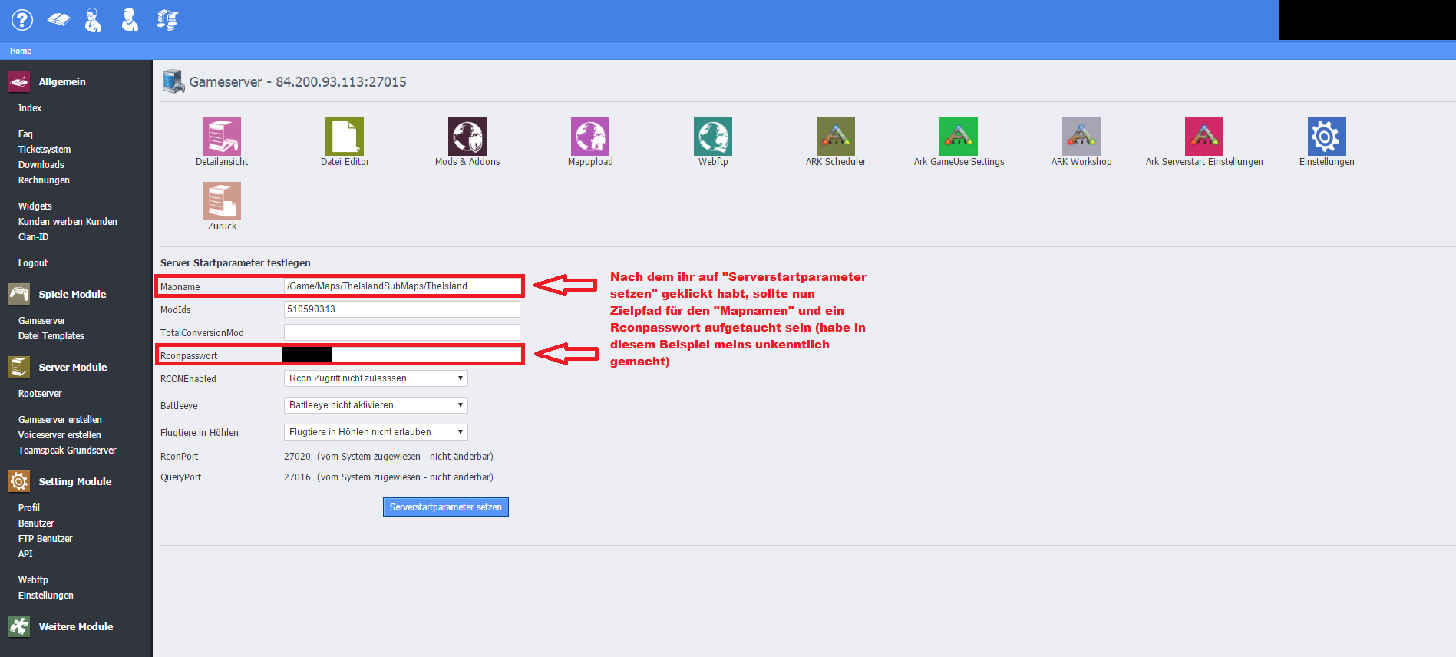The height and width of the screenshot is (657, 1456).
Task: Open Mods & Addons icon
Action: pos(467,137)
